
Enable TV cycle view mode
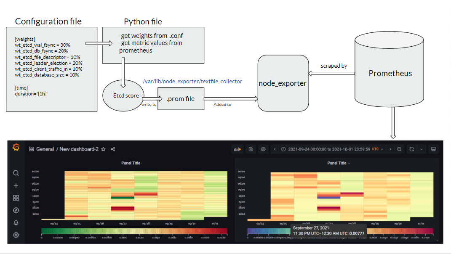coord(433,149)
